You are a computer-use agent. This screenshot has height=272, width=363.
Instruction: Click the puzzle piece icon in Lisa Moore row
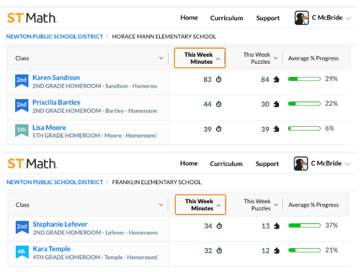(x=276, y=129)
